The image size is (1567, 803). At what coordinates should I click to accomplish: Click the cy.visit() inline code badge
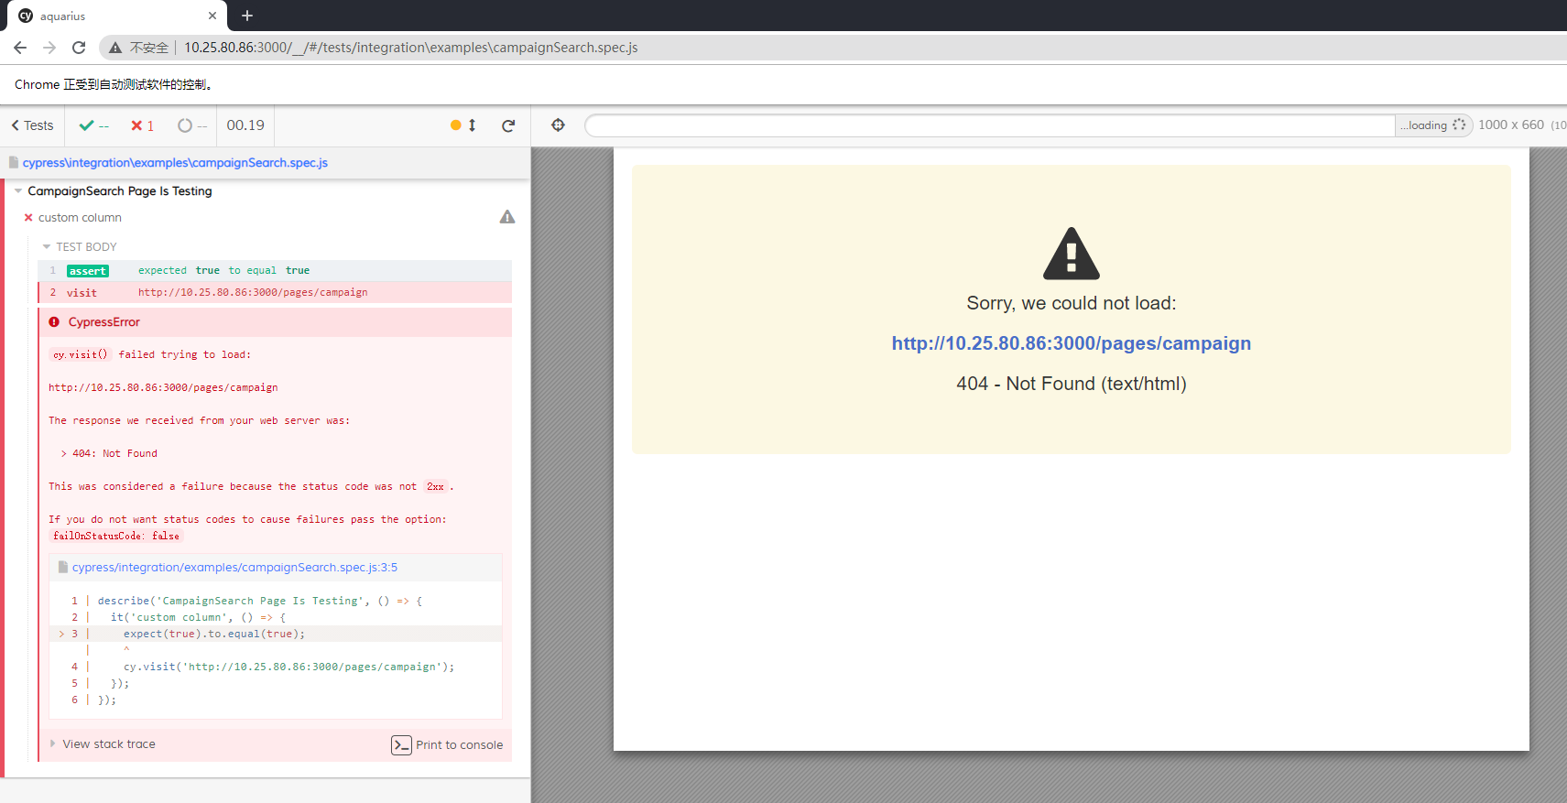(81, 354)
